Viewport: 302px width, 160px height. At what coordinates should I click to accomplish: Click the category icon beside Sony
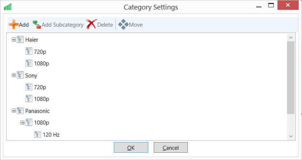click(x=20, y=75)
